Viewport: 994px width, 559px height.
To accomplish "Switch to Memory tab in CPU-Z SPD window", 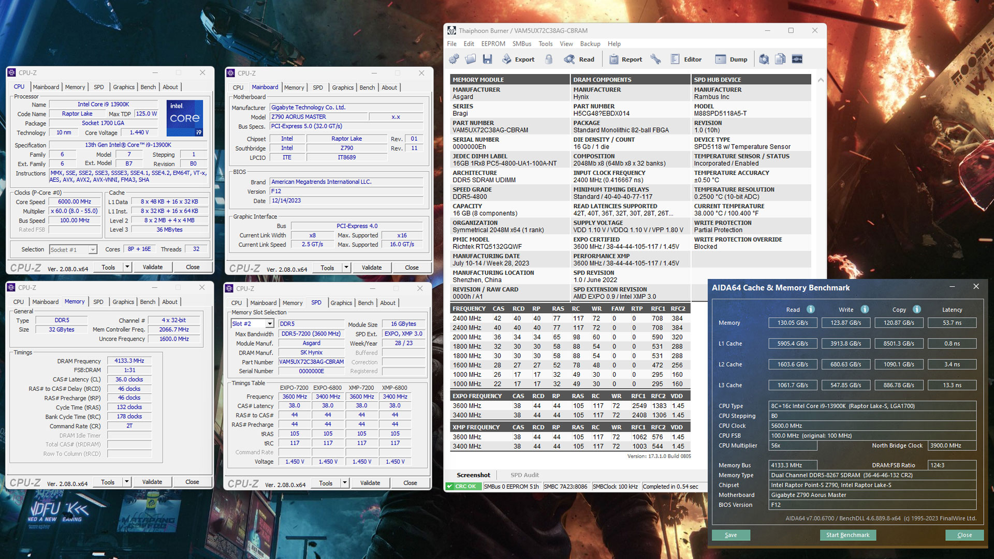I will coord(293,303).
